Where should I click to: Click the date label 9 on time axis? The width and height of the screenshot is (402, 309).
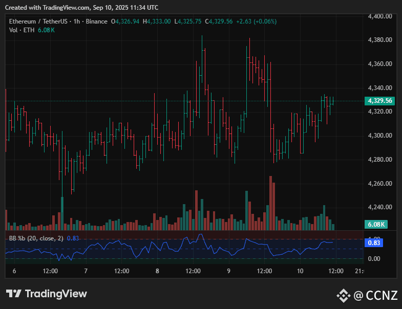coord(229,271)
